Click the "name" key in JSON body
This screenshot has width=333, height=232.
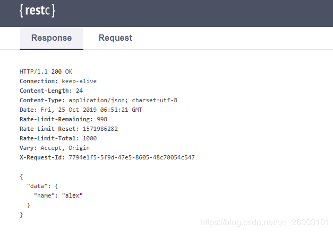click(x=44, y=195)
